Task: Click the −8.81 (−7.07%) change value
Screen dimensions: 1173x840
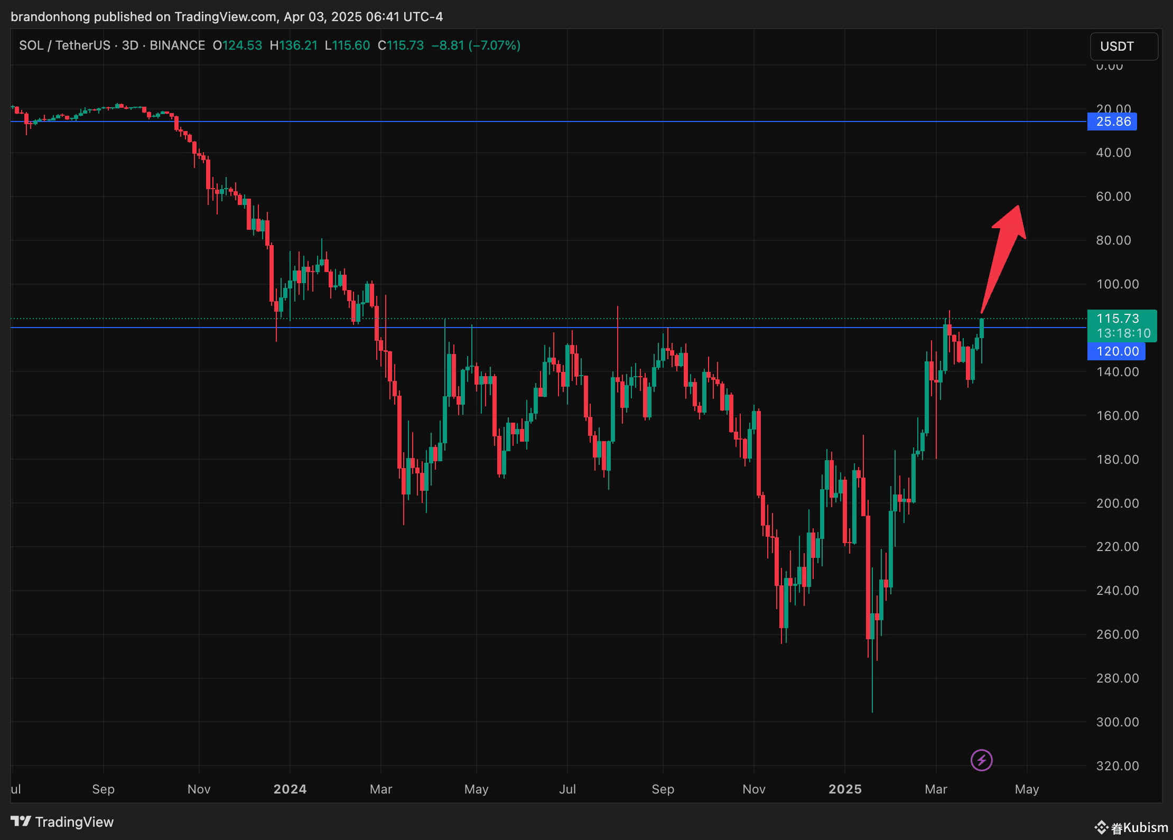Action: point(476,45)
